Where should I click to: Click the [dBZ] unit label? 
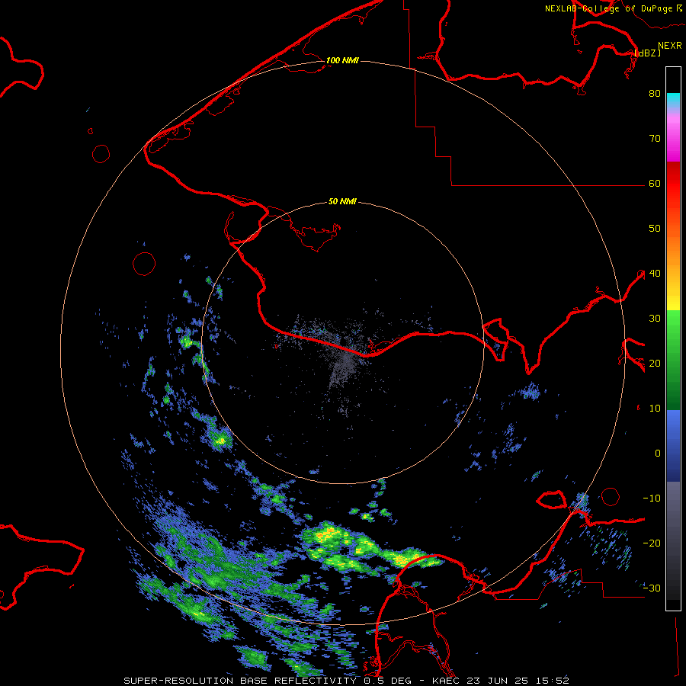click(648, 53)
